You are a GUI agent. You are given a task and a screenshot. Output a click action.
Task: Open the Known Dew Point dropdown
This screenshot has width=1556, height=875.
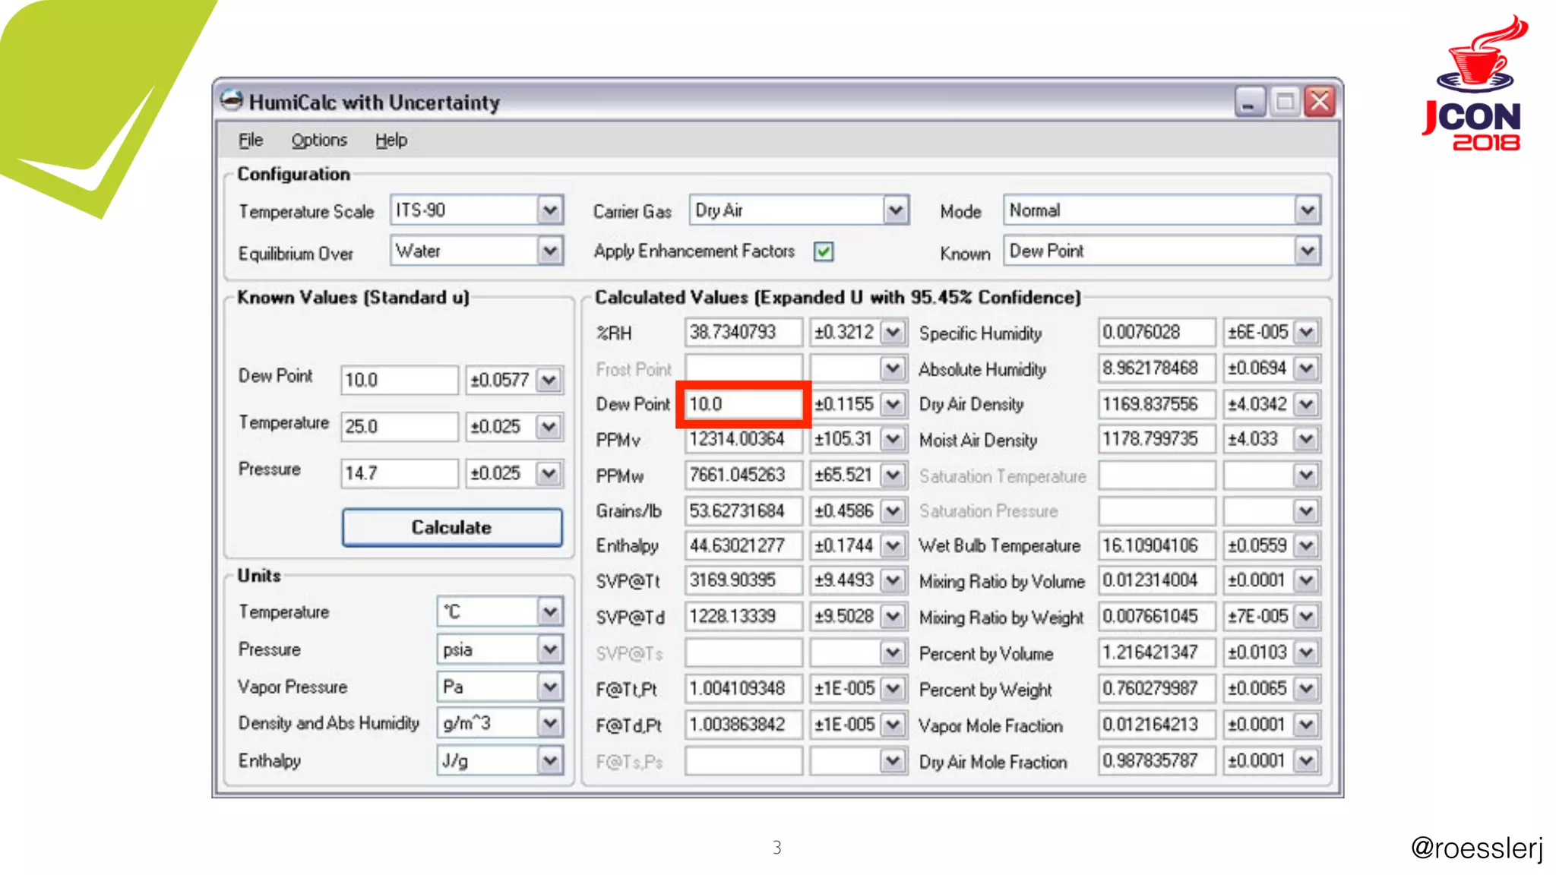point(1307,251)
